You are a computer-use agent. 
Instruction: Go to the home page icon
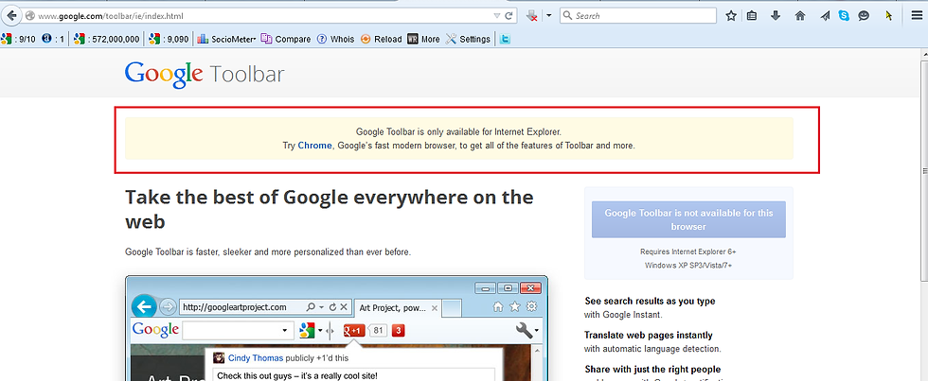pyautogui.click(x=800, y=16)
